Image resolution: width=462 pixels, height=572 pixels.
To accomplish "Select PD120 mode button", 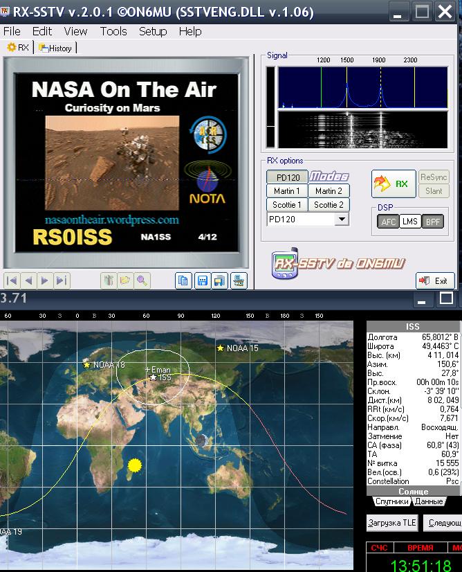I will [288, 177].
